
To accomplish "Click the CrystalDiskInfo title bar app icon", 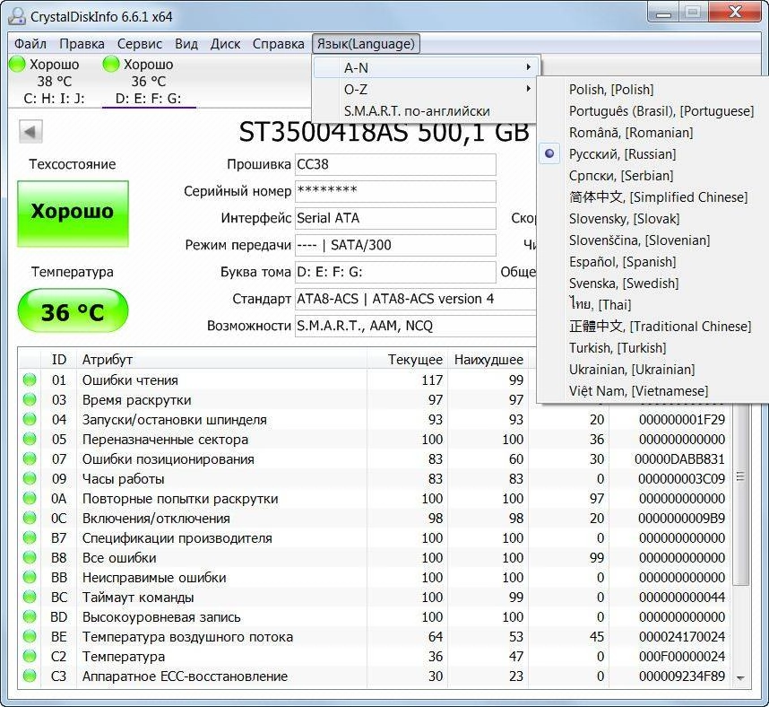I will coord(17,16).
